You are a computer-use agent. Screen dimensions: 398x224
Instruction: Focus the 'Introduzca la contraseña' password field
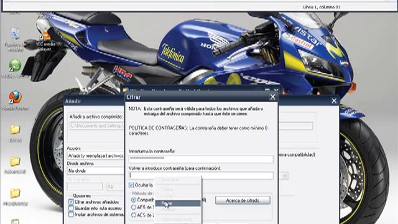click(x=201, y=159)
